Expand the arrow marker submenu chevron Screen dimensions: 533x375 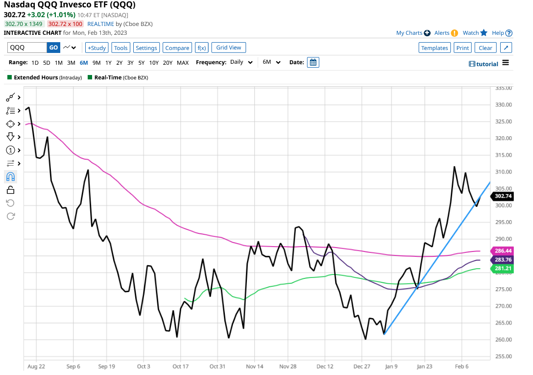(x=19, y=137)
